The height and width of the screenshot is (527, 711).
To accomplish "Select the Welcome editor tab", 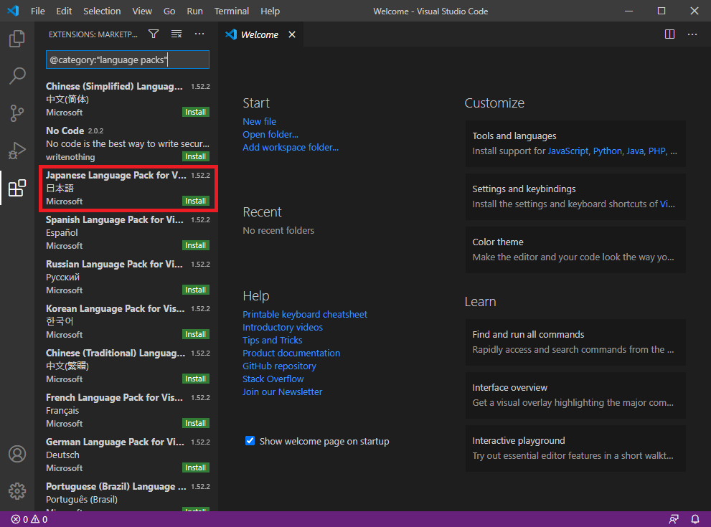I will pyautogui.click(x=260, y=34).
